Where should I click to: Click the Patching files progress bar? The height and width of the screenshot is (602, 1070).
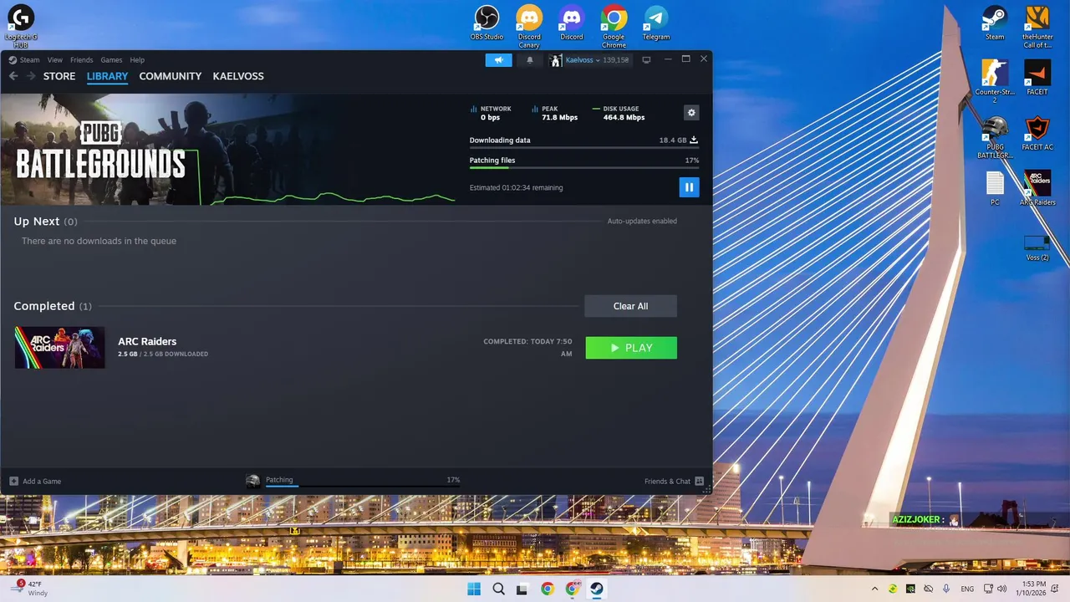583,167
